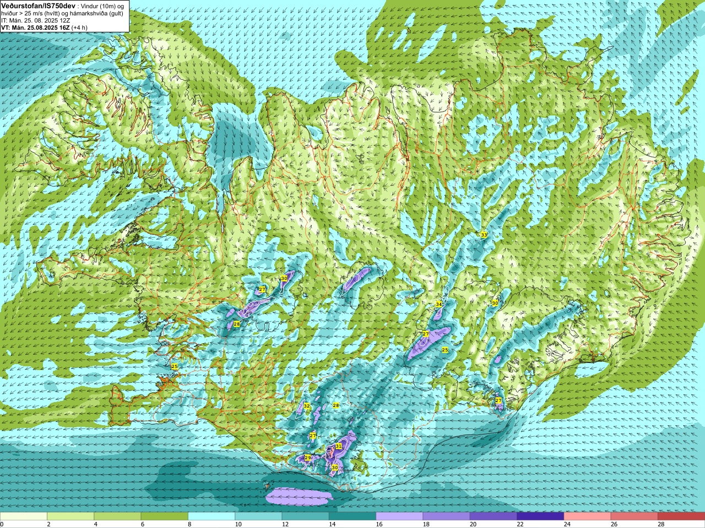Click the 0–2 m/s pale yellow legend swatch

(x=23, y=516)
